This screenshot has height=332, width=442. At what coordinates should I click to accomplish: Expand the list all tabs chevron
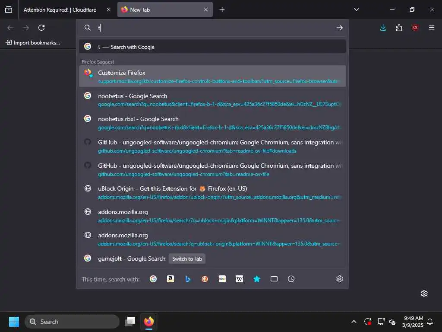[356, 10]
